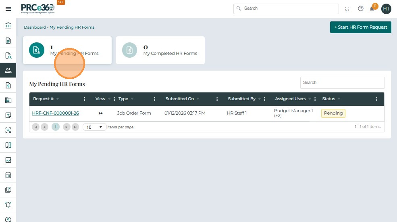The height and width of the screenshot is (222, 397).
Task: Select page 1 in pager
Action: (x=56, y=127)
